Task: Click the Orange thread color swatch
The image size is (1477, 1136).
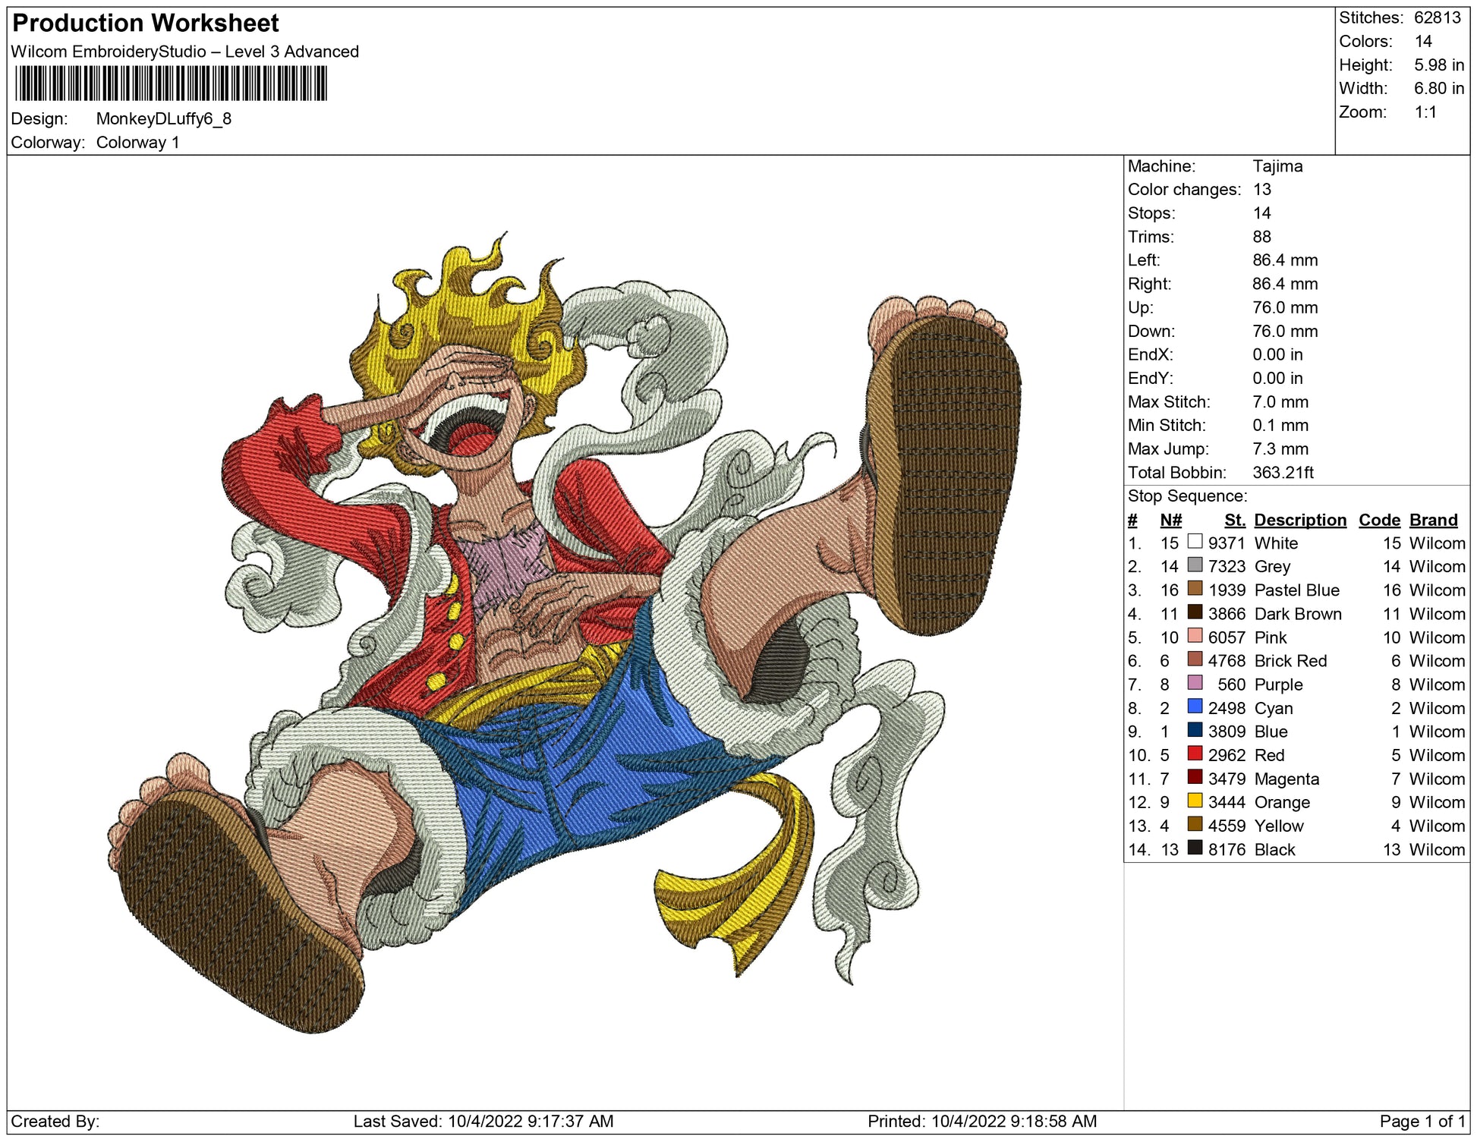Action: 1195,801
